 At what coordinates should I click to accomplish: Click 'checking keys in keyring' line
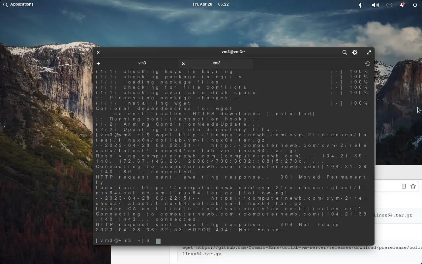click(165, 72)
